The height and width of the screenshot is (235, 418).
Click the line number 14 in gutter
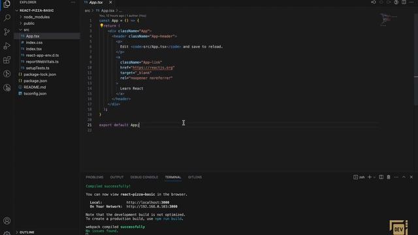coord(89,89)
